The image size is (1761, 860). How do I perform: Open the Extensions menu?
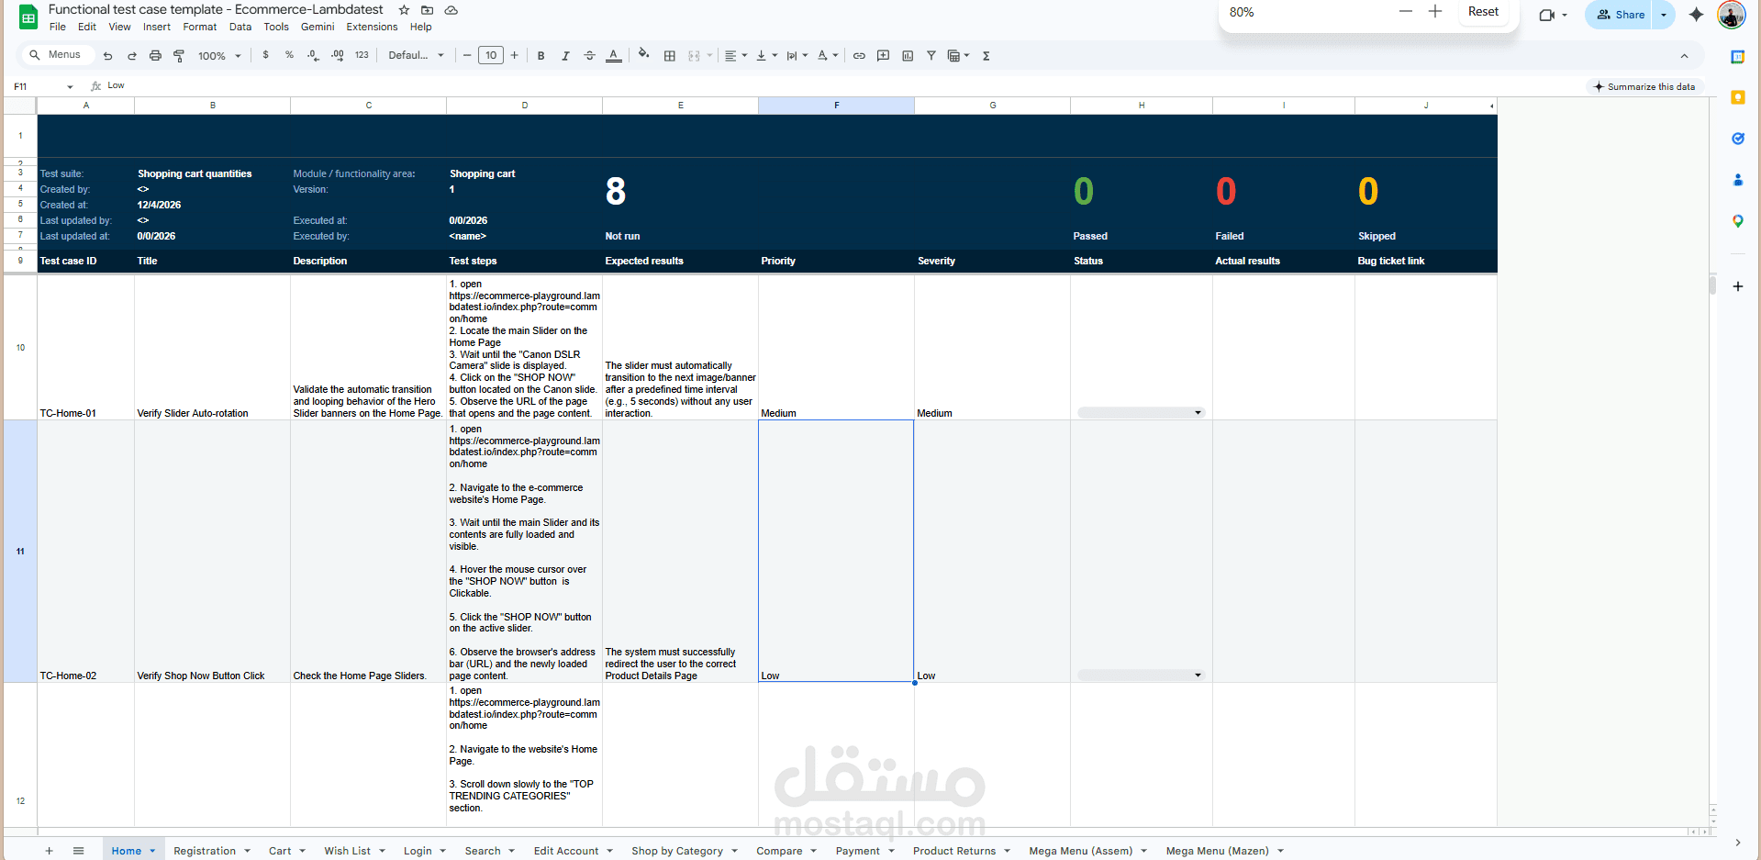pyautogui.click(x=372, y=28)
